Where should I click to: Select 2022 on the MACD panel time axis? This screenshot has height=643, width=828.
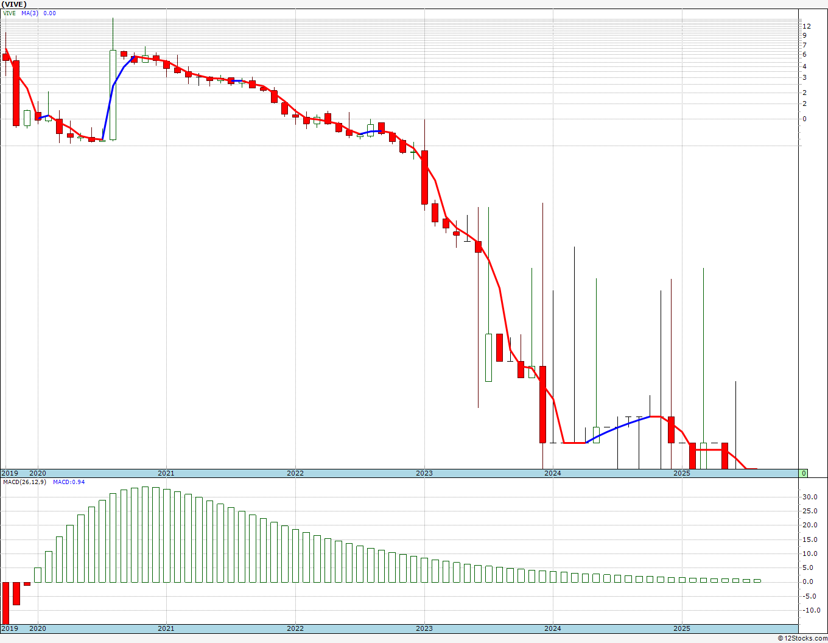(295, 628)
